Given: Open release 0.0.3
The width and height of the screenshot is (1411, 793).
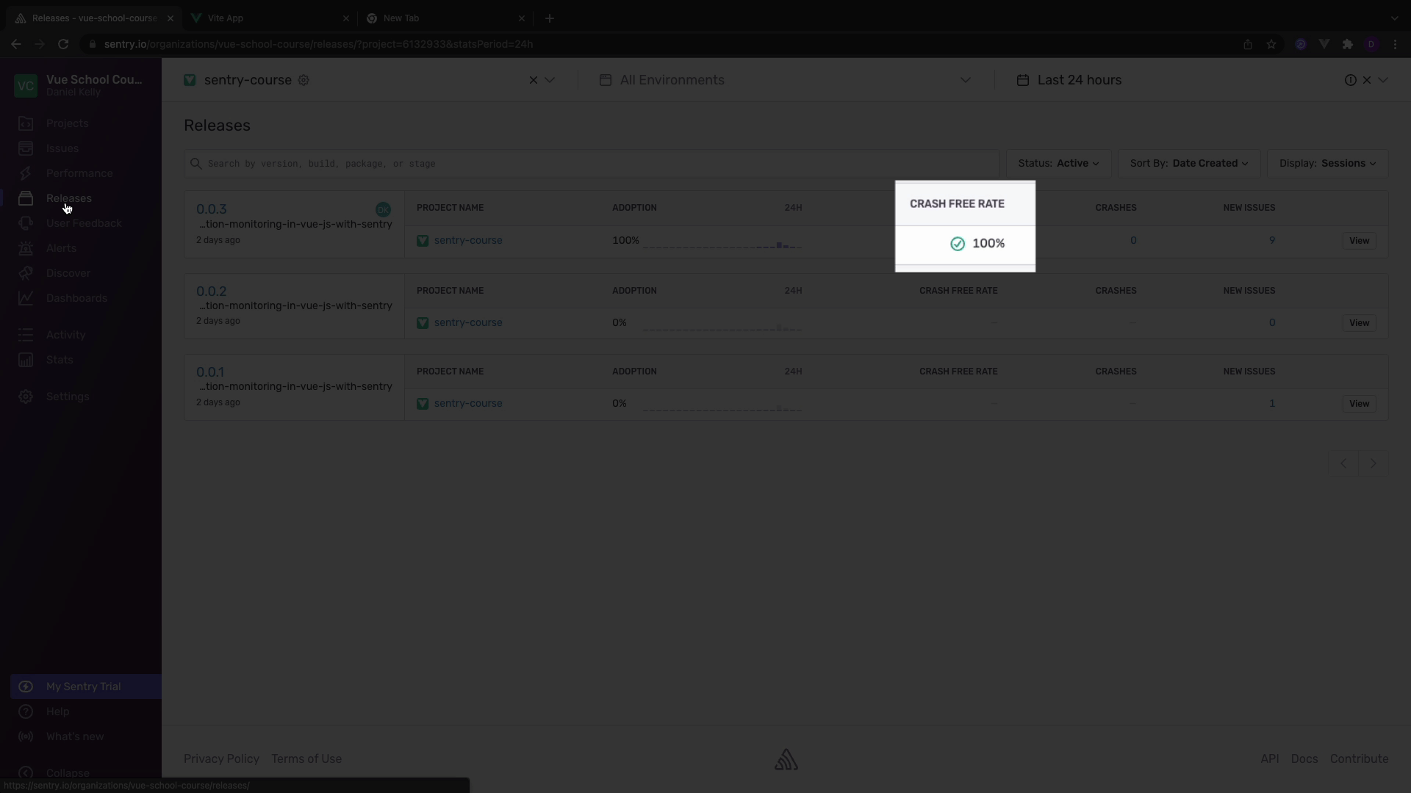Looking at the screenshot, I should (212, 209).
